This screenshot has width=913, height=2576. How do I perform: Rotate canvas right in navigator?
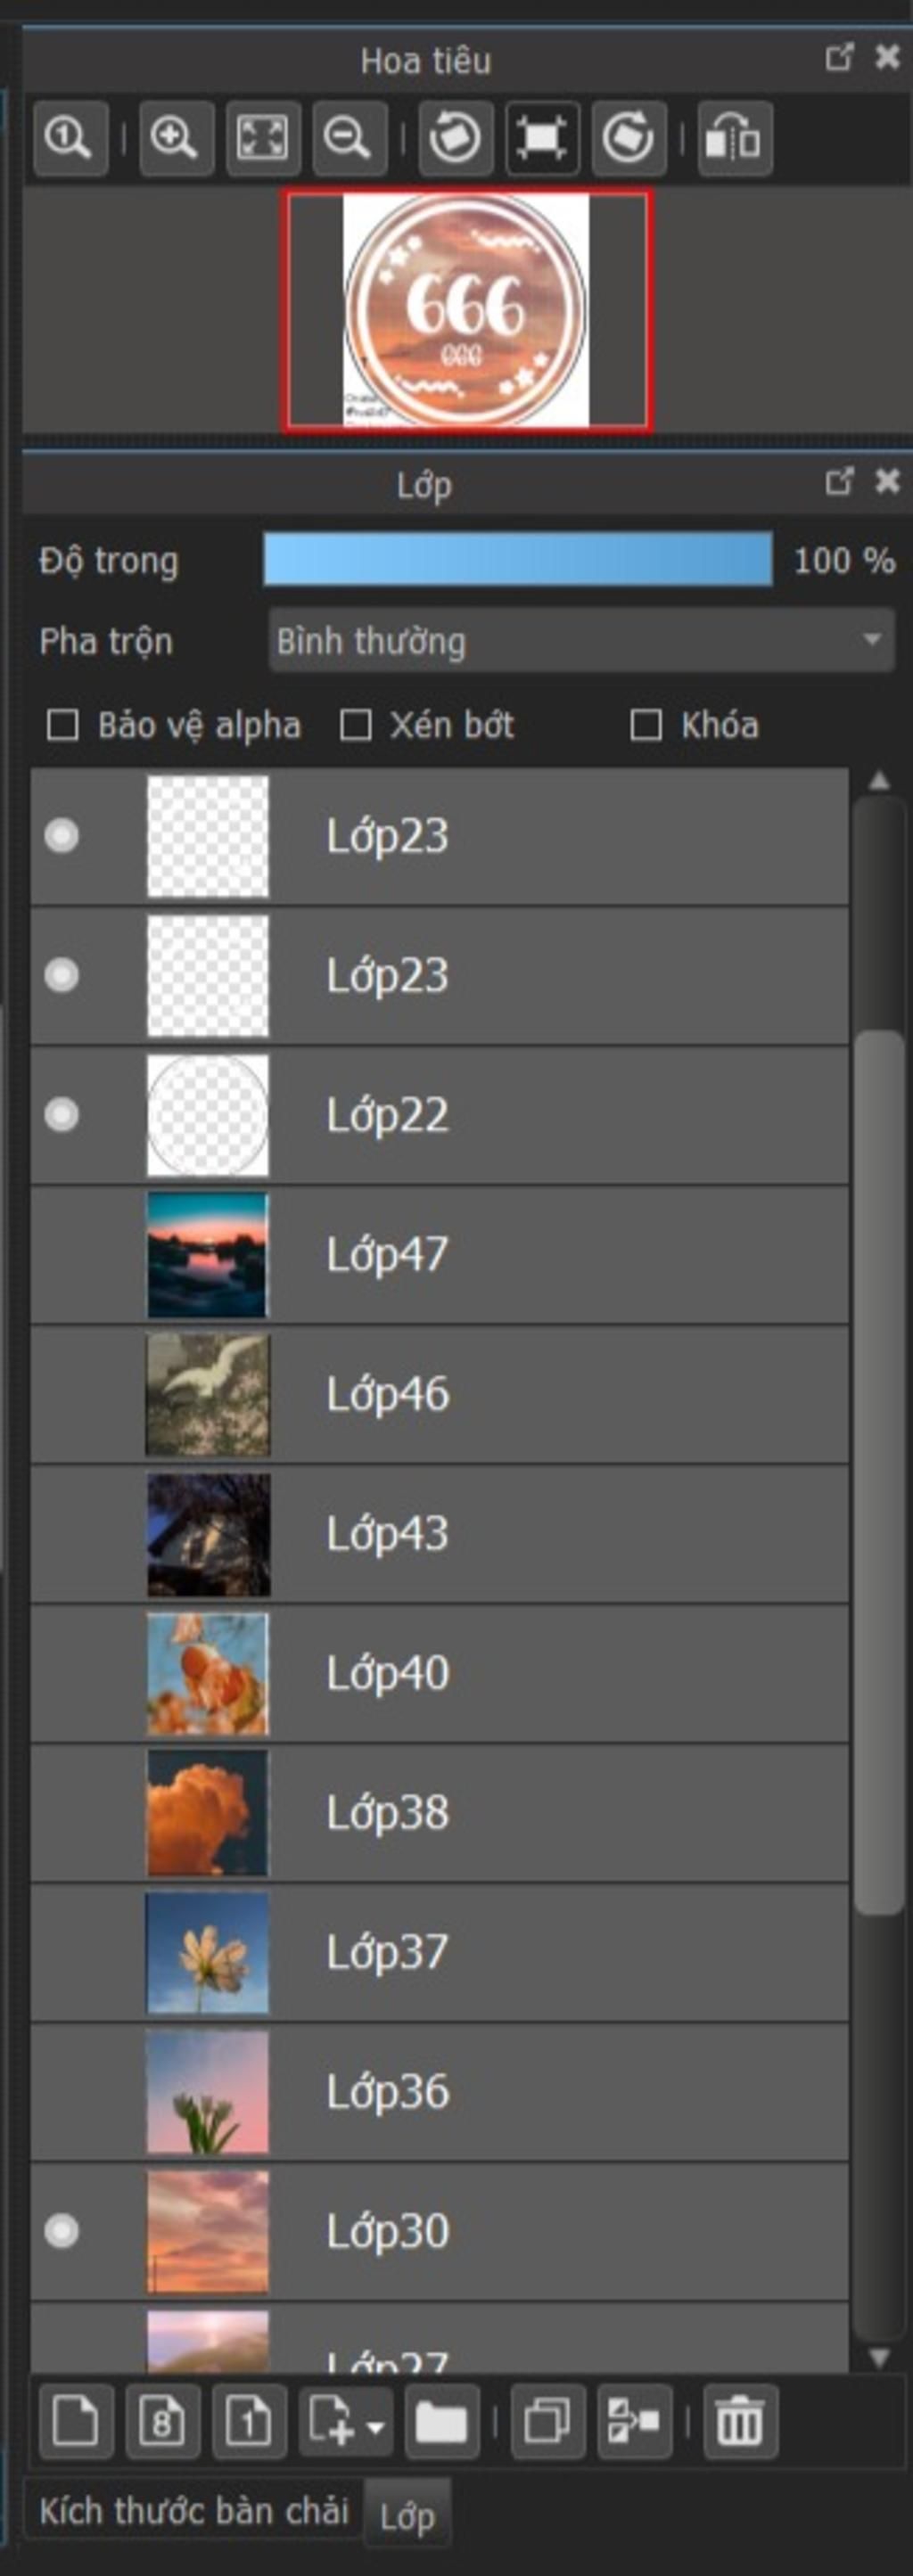628,138
